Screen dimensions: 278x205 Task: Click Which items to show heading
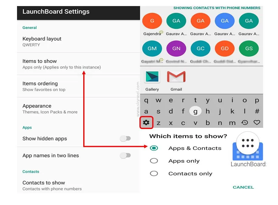188,136
